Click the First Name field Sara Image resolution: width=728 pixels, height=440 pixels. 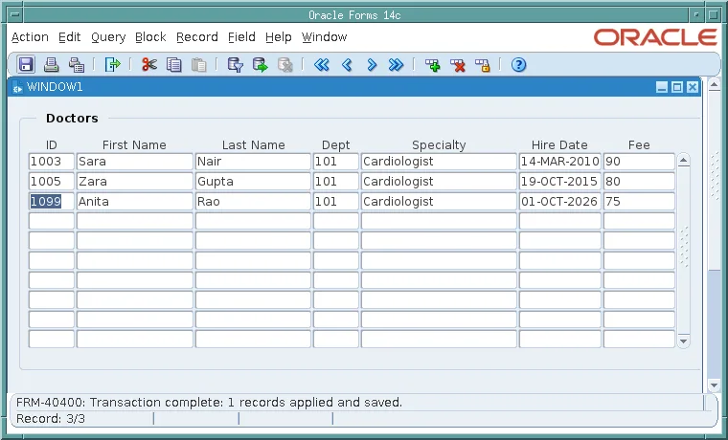(x=135, y=162)
